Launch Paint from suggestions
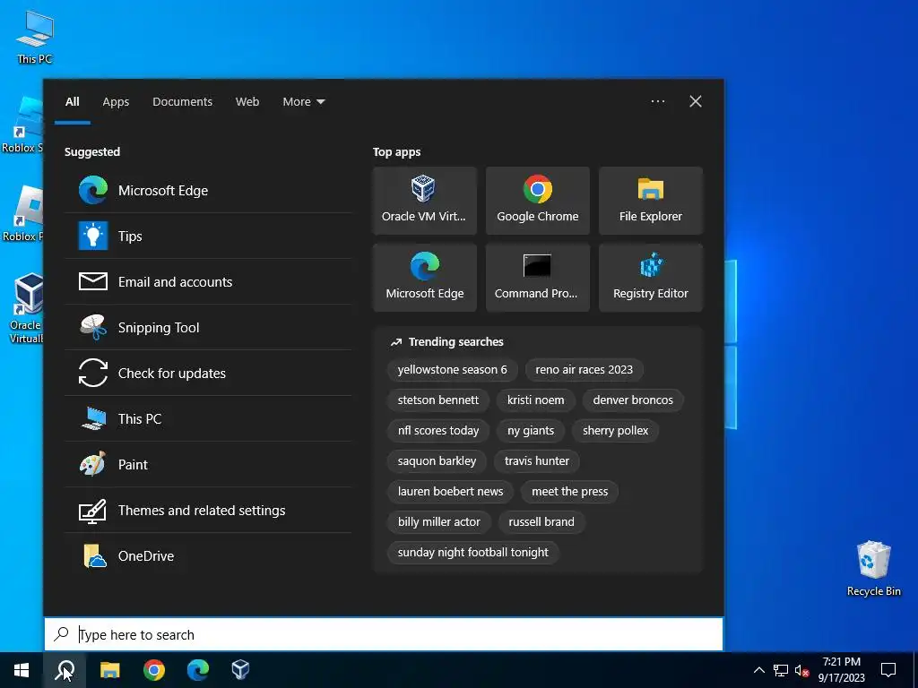The image size is (918, 688). [208, 464]
